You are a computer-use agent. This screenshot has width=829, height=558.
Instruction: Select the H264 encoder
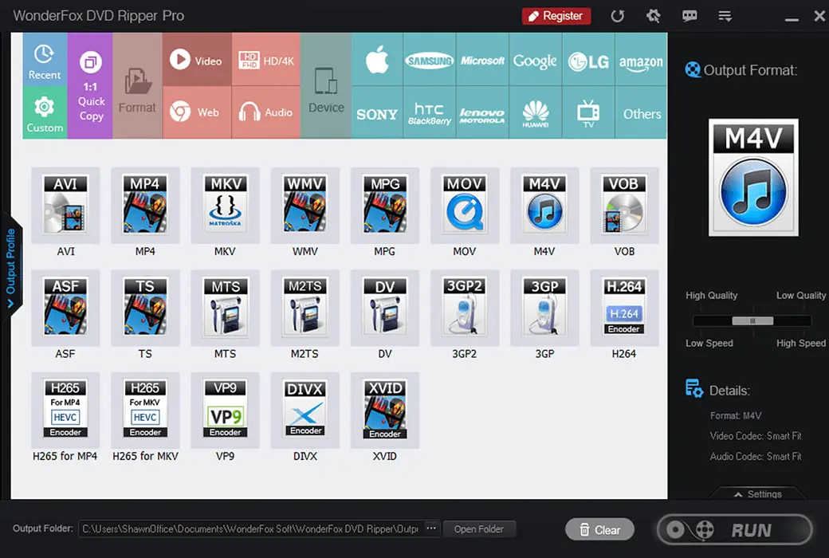(x=624, y=308)
